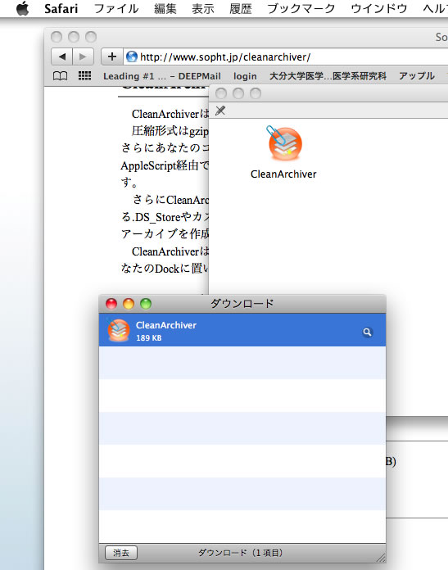This screenshot has width=448, height=570.
Task: Open the 表示 menu
Action: 203,8
